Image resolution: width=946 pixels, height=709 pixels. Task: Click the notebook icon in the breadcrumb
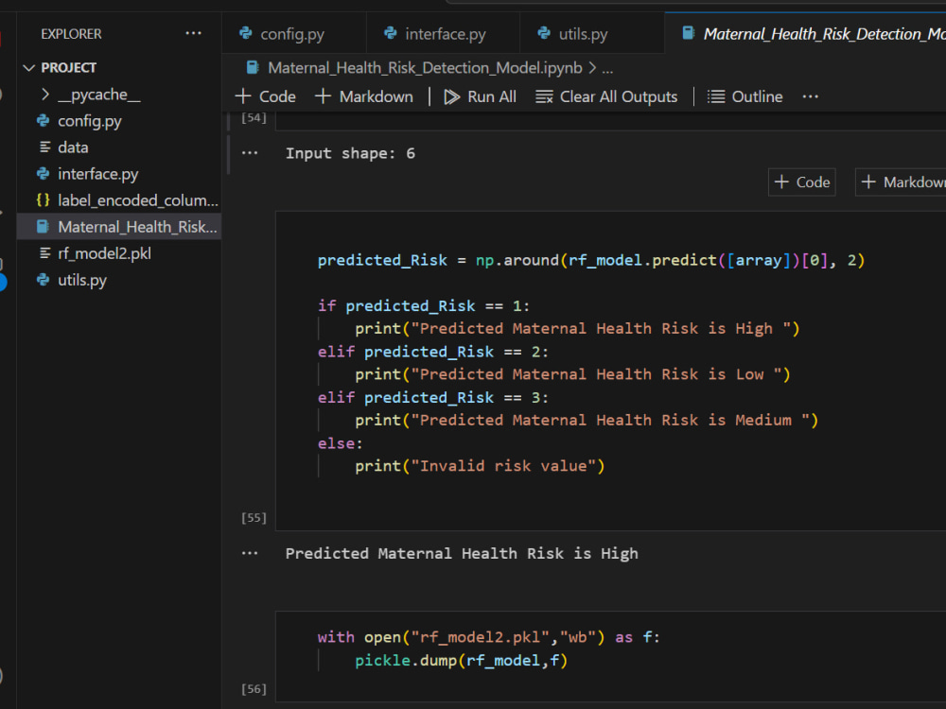point(253,67)
